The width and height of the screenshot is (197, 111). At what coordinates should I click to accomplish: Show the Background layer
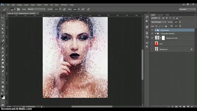(152, 49)
